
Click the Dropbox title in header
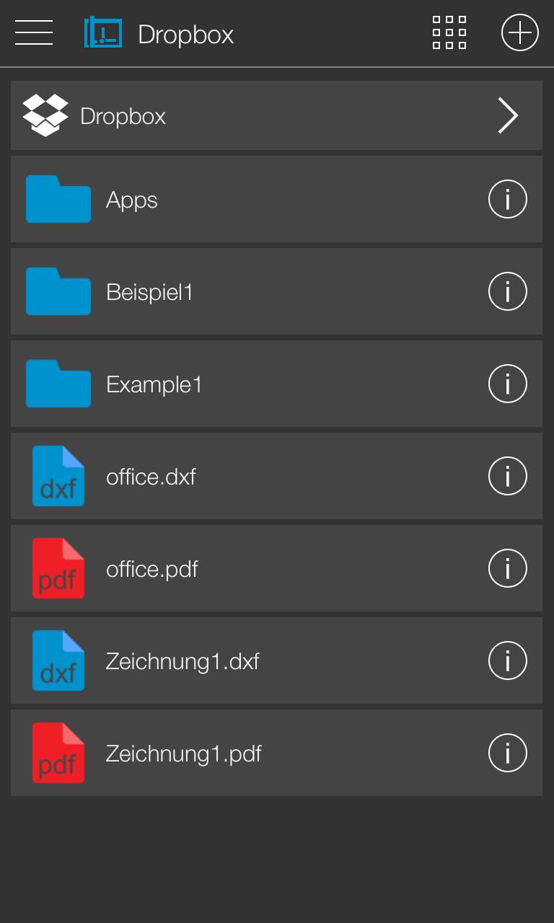[x=185, y=34]
